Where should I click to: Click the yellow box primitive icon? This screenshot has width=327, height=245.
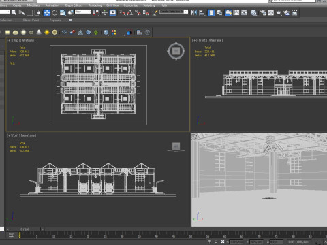pos(7,32)
